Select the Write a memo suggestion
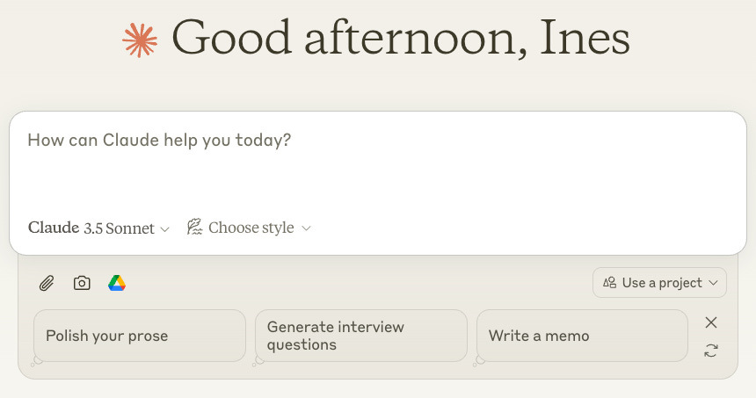 tap(582, 336)
